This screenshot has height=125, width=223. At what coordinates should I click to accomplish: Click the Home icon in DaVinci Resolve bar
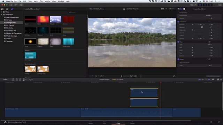tap(211, 122)
